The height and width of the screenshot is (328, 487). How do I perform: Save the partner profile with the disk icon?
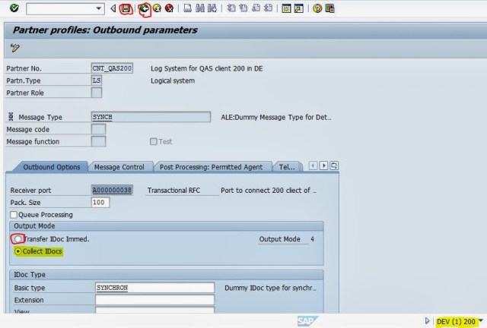pyautogui.click(x=126, y=8)
